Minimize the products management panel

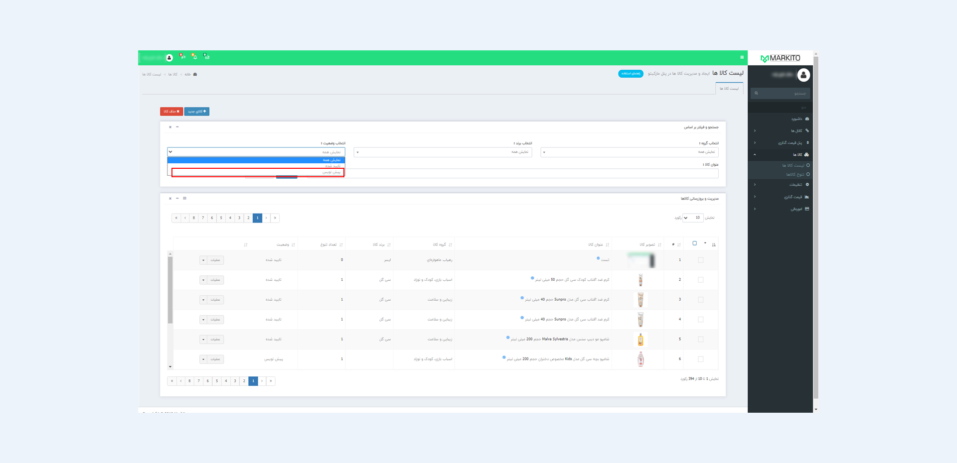(x=177, y=198)
